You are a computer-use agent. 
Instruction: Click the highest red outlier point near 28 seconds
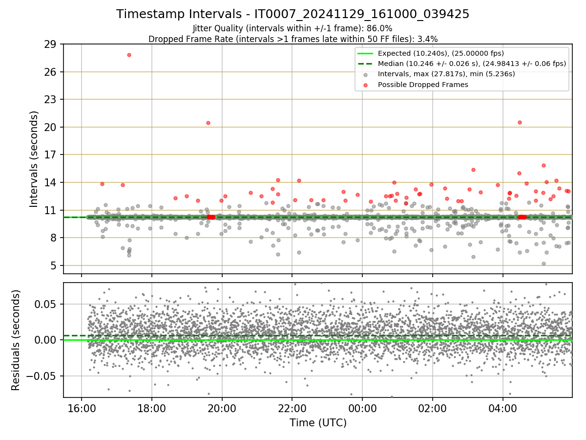[129, 55]
